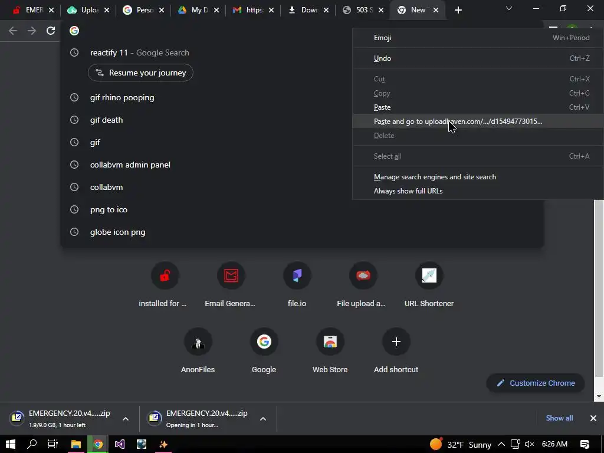
Task: Open the Google shortcut icon
Action: click(264, 342)
